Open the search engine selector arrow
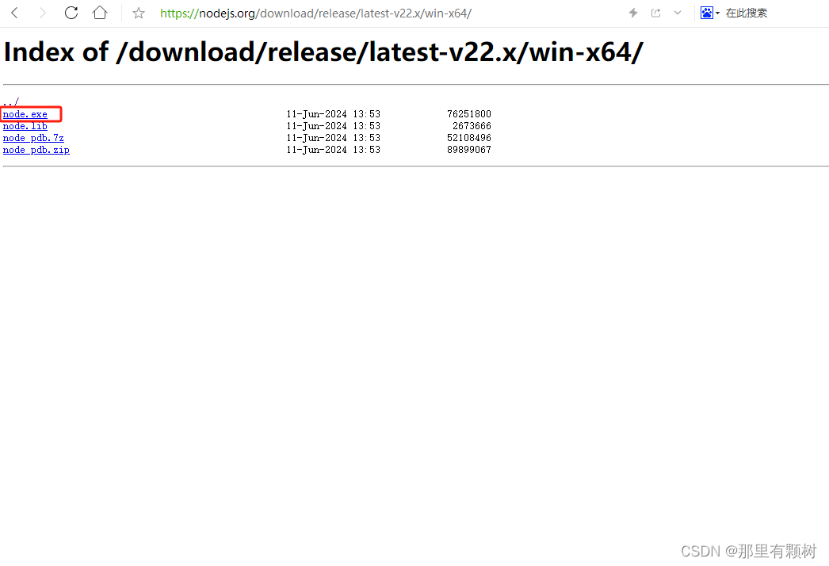This screenshot has width=829, height=566. click(717, 13)
